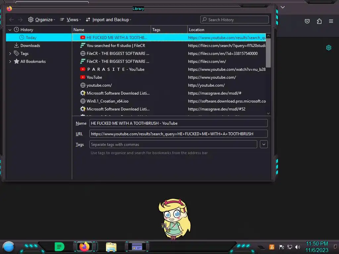Image resolution: width=339 pixels, height=254 pixels.
Task: Select the 'P A R A S I T E - YouTube' entry
Action: 169,69
